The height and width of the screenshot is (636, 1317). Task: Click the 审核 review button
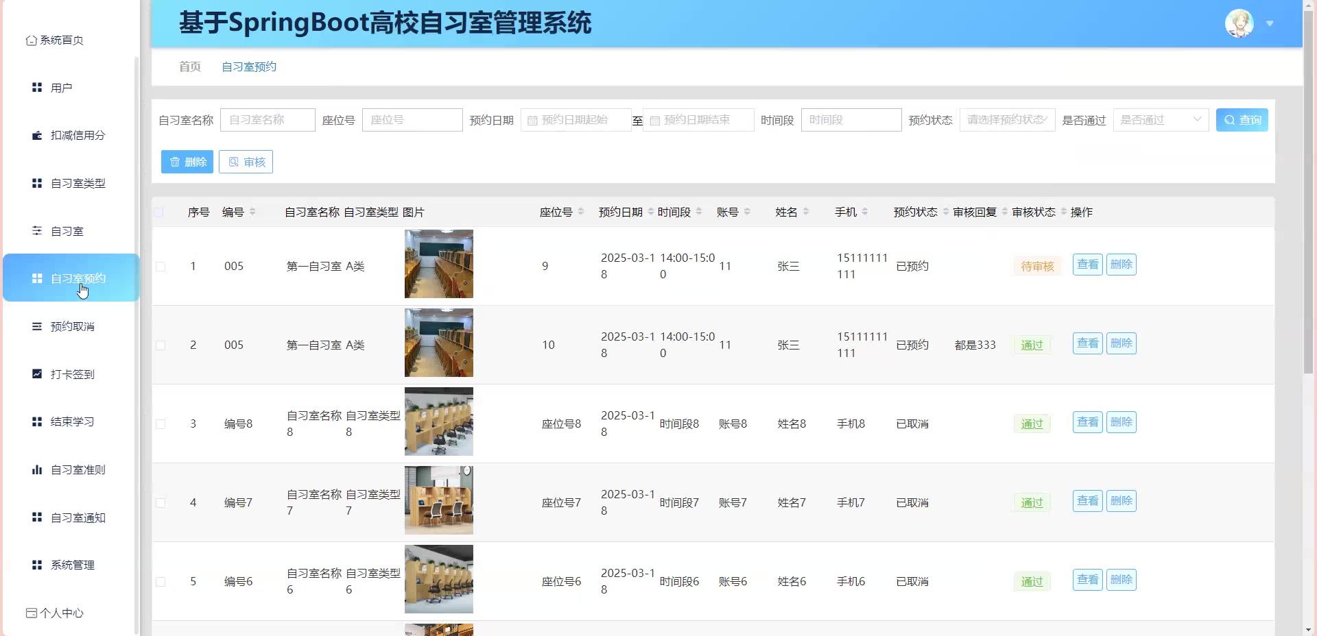point(246,162)
